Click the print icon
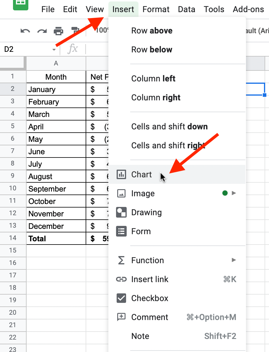Screen dimensions: 269x352 [x=58, y=31]
